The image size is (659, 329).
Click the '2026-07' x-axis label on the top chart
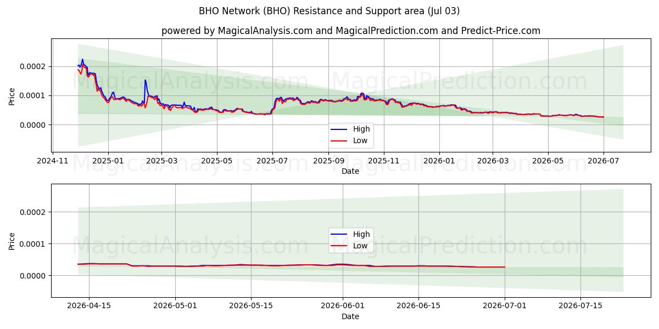click(x=604, y=161)
